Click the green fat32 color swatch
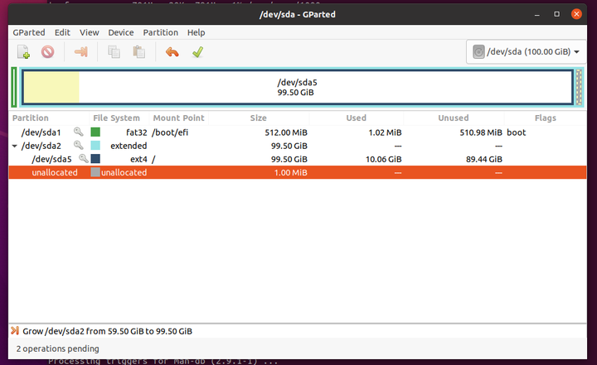597x365 pixels. pos(95,132)
